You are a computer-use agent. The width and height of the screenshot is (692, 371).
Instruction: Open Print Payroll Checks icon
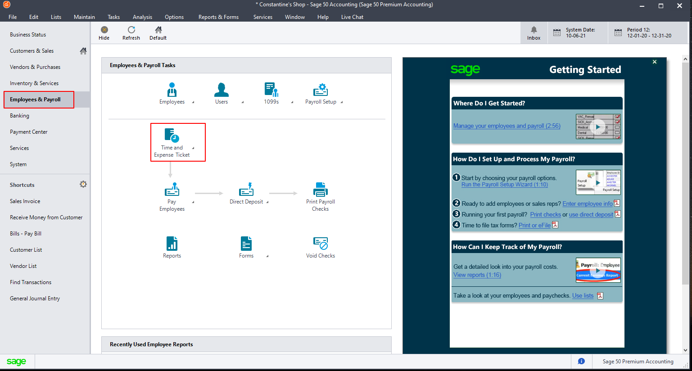pyautogui.click(x=321, y=190)
